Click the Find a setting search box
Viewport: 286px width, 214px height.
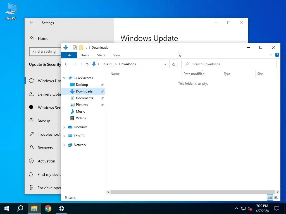[45, 52]
